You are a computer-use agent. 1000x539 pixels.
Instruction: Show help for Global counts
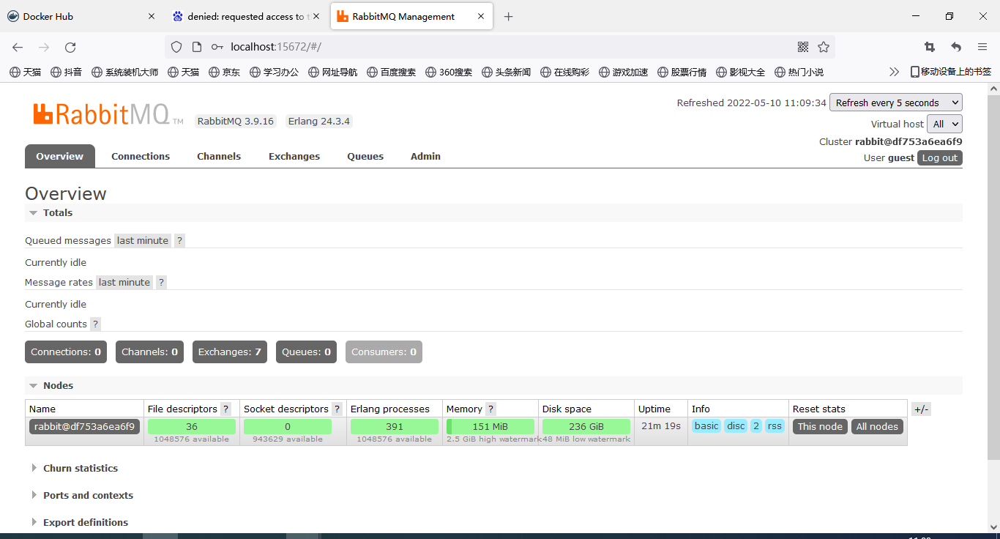click(95, 324)
